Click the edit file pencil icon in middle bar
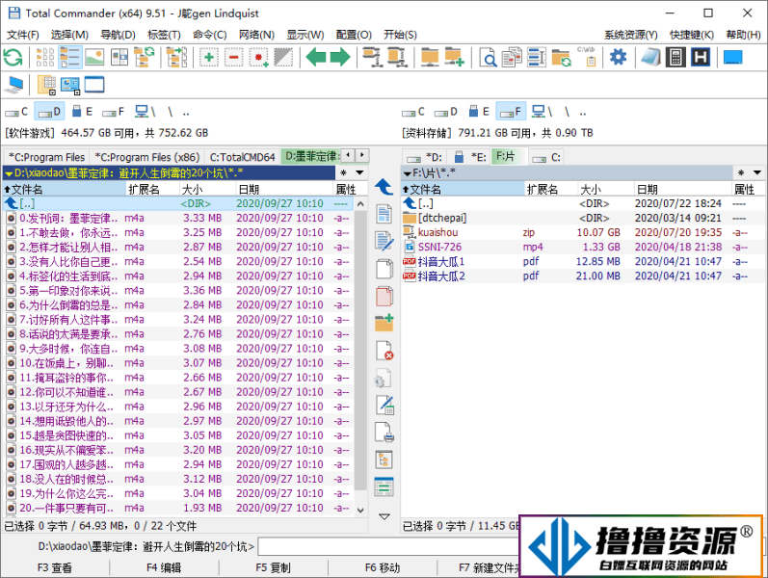 coord(384,241)
